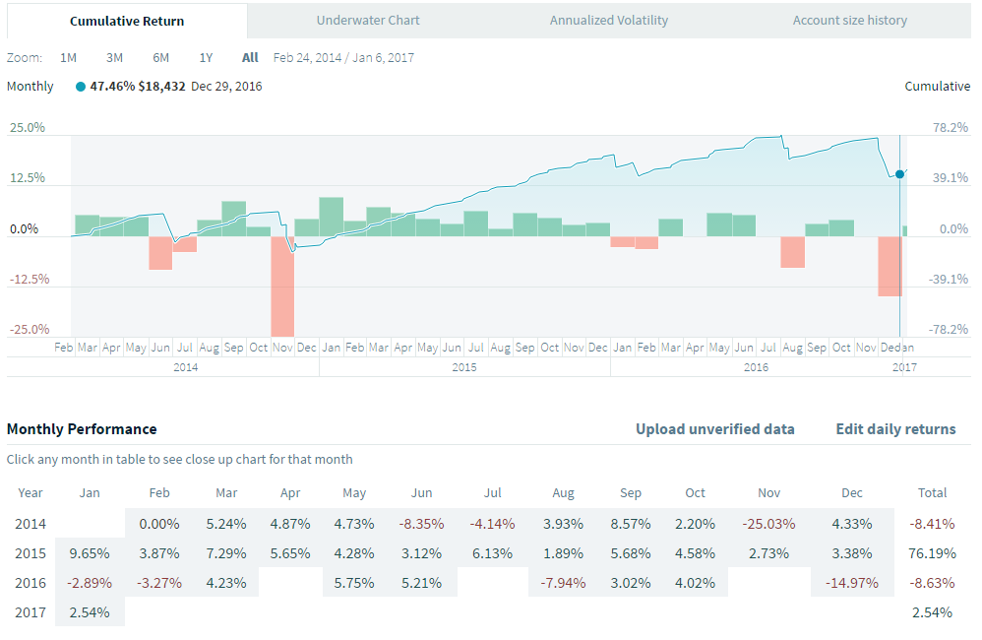
Task: Open November 2014 cell showing -25.03%
Action: pyautogui.click(x=769, y=524)
